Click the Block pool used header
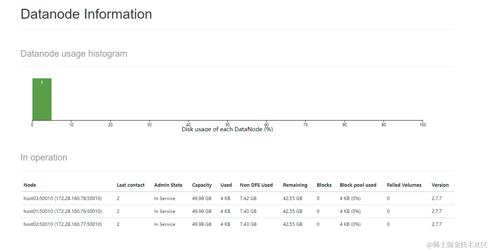The height and width of the screenshot is (251, 490). point(358,185)
